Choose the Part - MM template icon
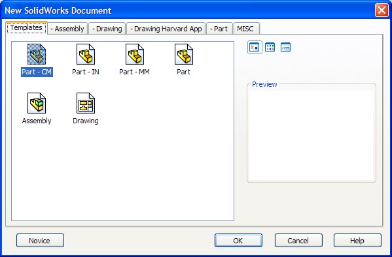The image size is (392, 257). click(135, 54)
